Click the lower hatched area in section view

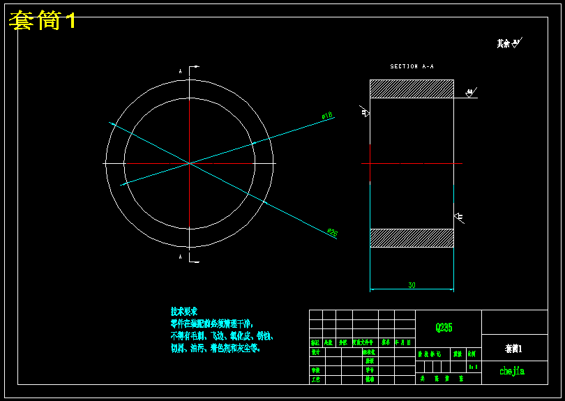pyautogui.click(x=412, y=238)
